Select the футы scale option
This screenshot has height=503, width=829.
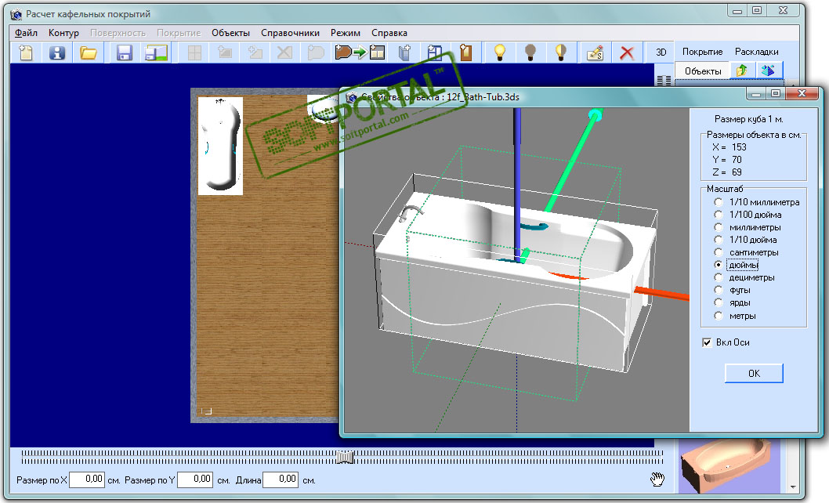tap(733, 290)
